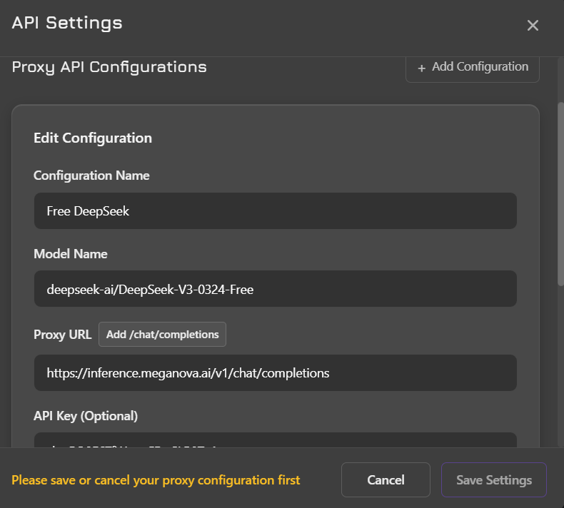Click the Model Name label
This screenshot has width=564, height=508.
(x=70, y=253)
